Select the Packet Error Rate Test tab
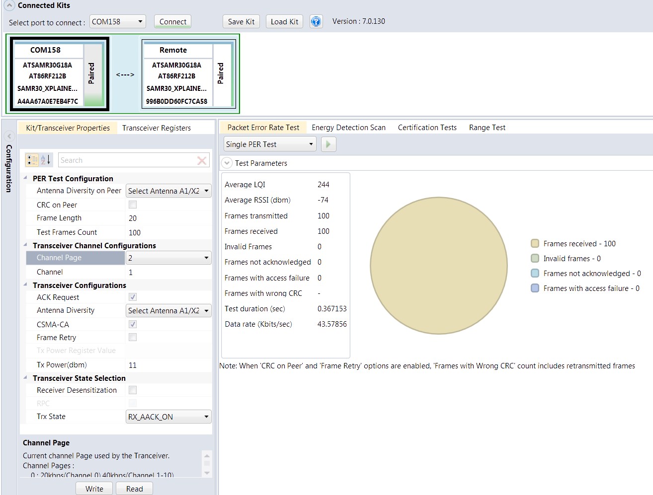The width and height of the screenshot is (653, 495). click(263, 128)
